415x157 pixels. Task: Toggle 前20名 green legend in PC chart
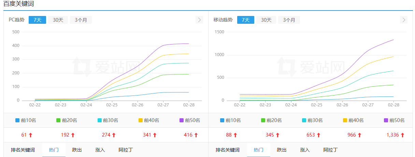(67, 120)
